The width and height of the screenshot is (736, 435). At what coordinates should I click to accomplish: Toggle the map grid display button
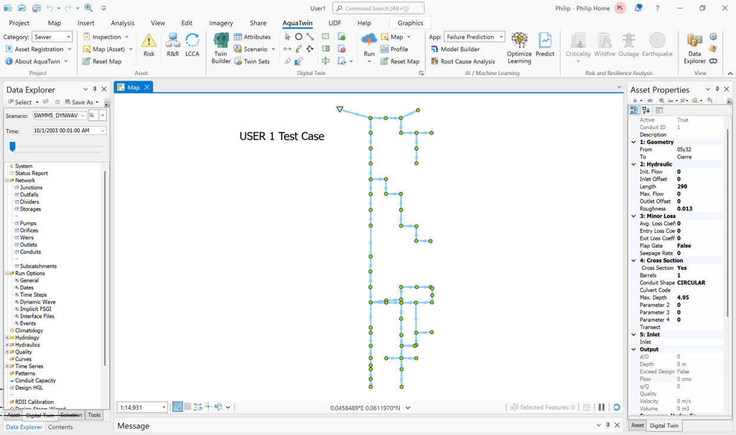pos(188,407)
